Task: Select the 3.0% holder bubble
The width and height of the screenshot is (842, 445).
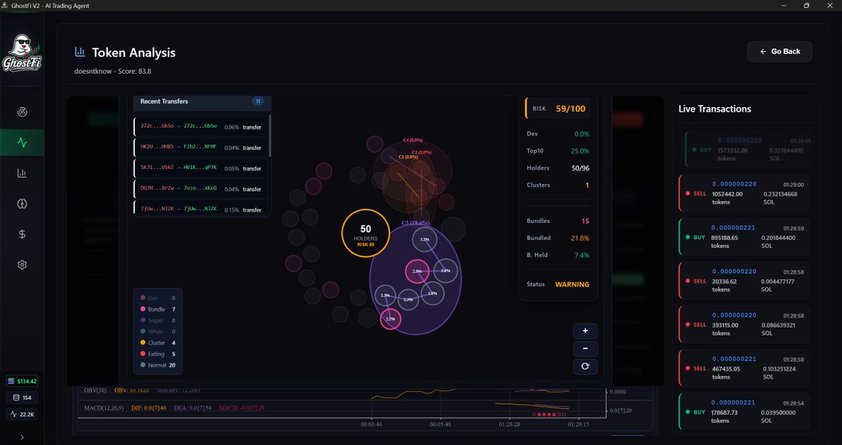Action: click(x=446, y=271)
